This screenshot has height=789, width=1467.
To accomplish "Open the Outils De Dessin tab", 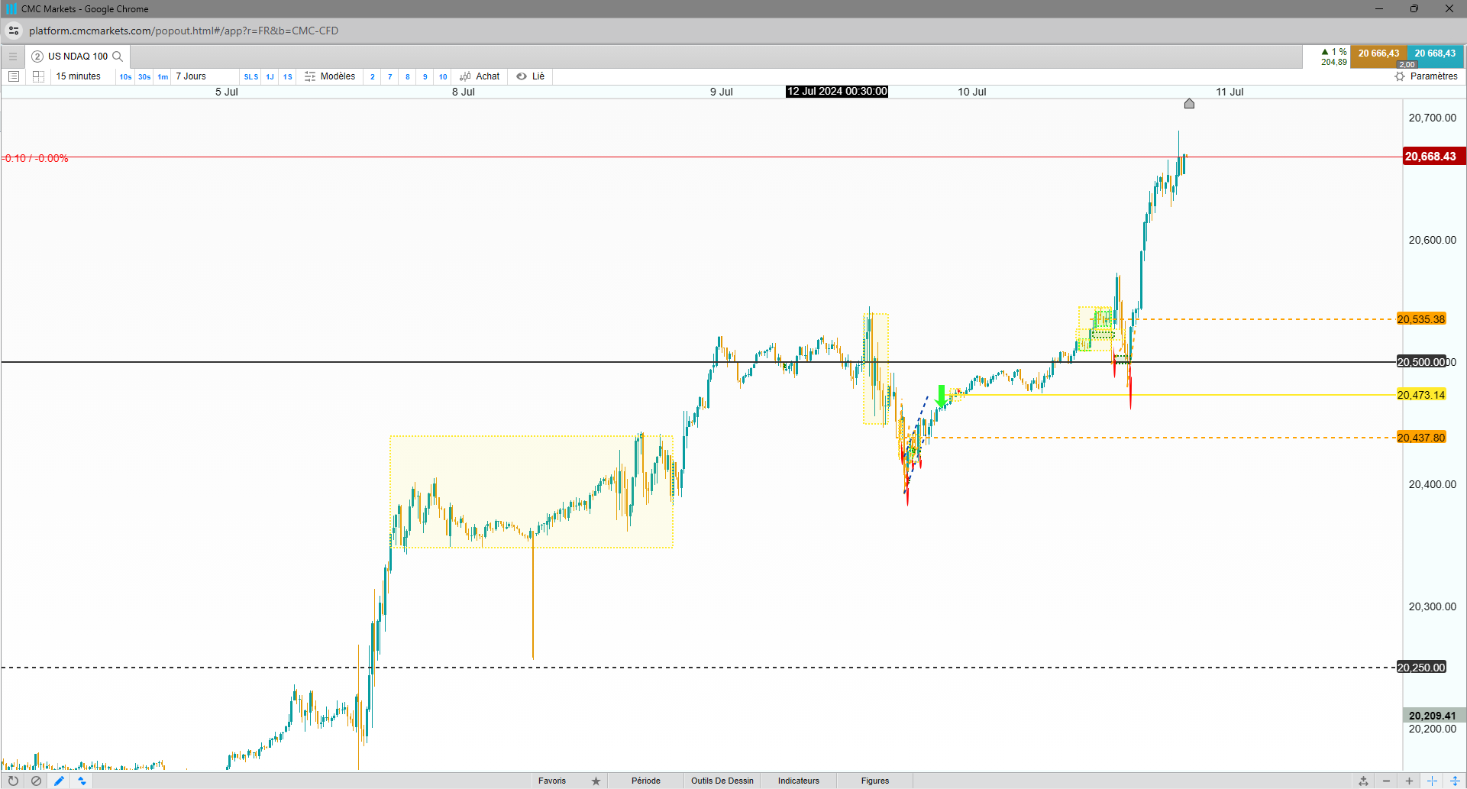I will 722,781.
